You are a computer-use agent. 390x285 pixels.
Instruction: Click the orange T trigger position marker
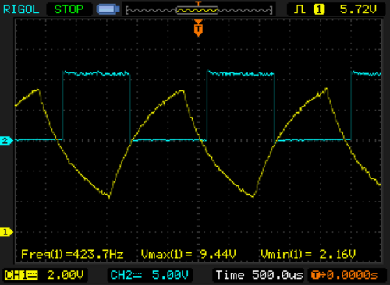198,29
